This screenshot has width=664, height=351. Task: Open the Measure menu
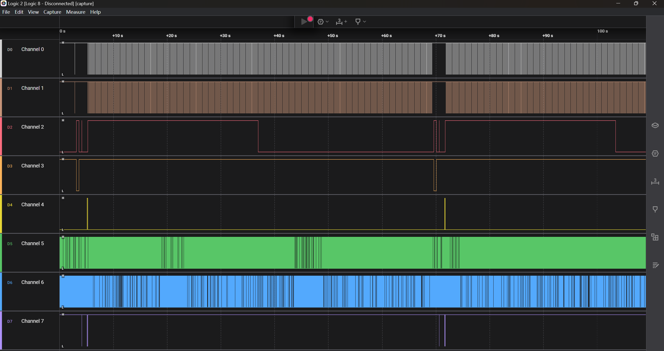click(x=75, y=12)
